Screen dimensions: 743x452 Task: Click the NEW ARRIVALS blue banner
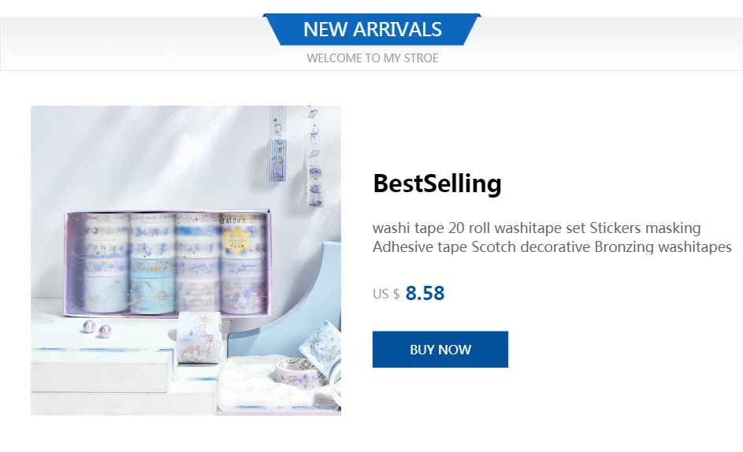(372, 29)
